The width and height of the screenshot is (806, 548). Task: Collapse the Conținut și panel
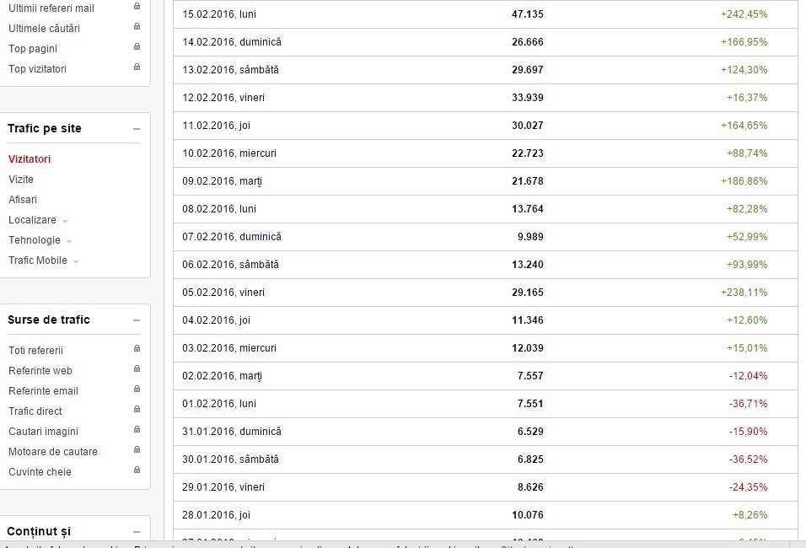[137, 532]
